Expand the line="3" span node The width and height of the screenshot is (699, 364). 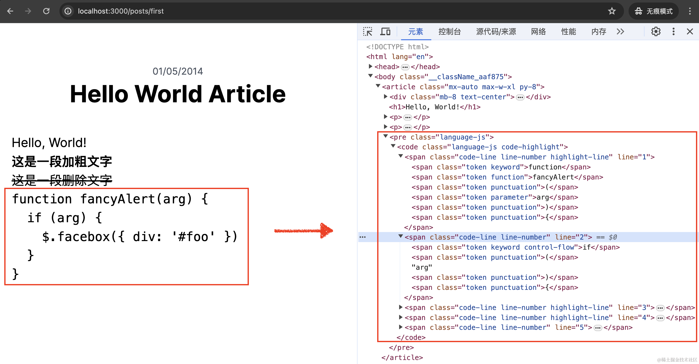click(x=401, y=307)
